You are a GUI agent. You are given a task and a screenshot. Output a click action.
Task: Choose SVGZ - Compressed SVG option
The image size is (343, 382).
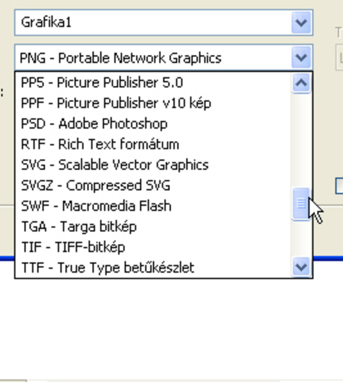click(95, 185)
